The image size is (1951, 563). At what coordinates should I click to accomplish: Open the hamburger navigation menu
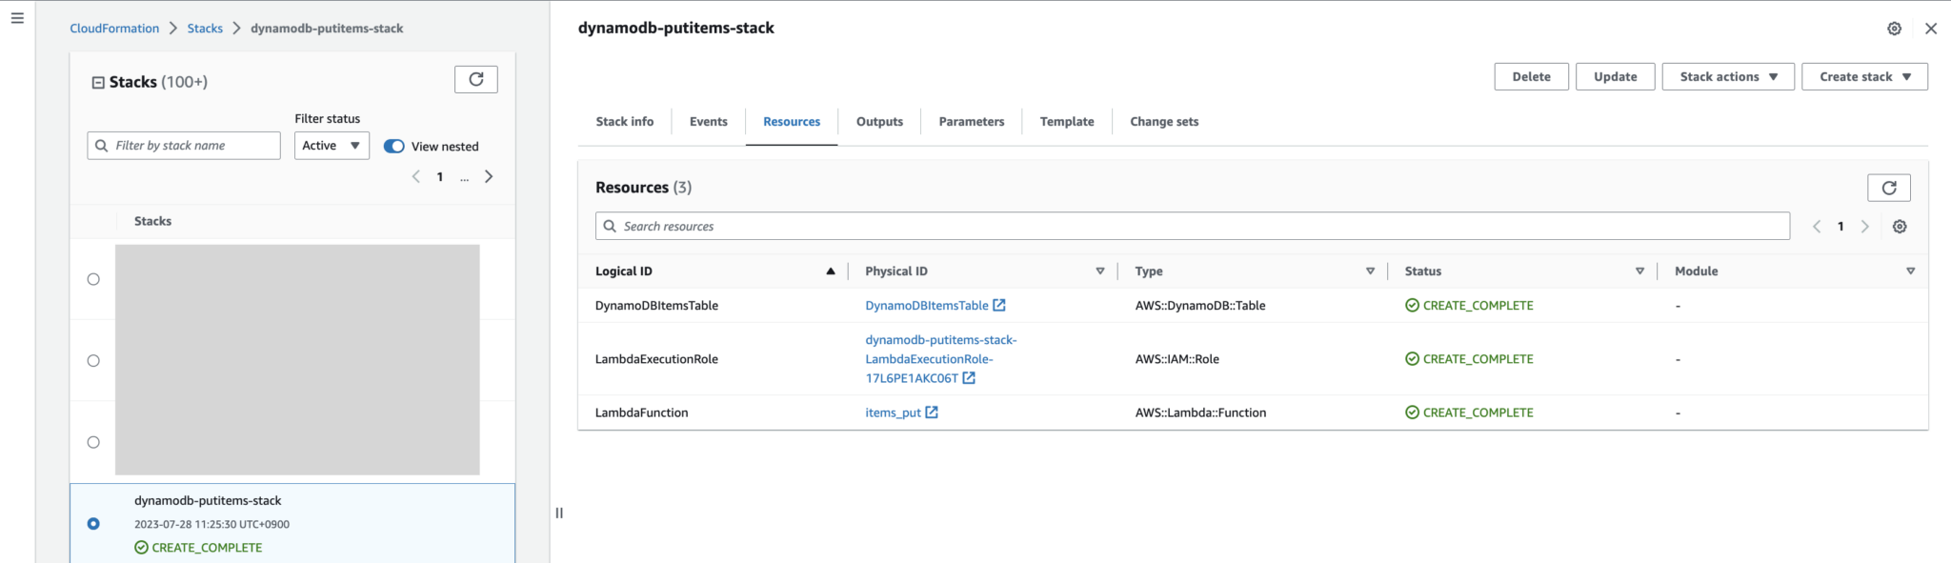pos(17,18)
